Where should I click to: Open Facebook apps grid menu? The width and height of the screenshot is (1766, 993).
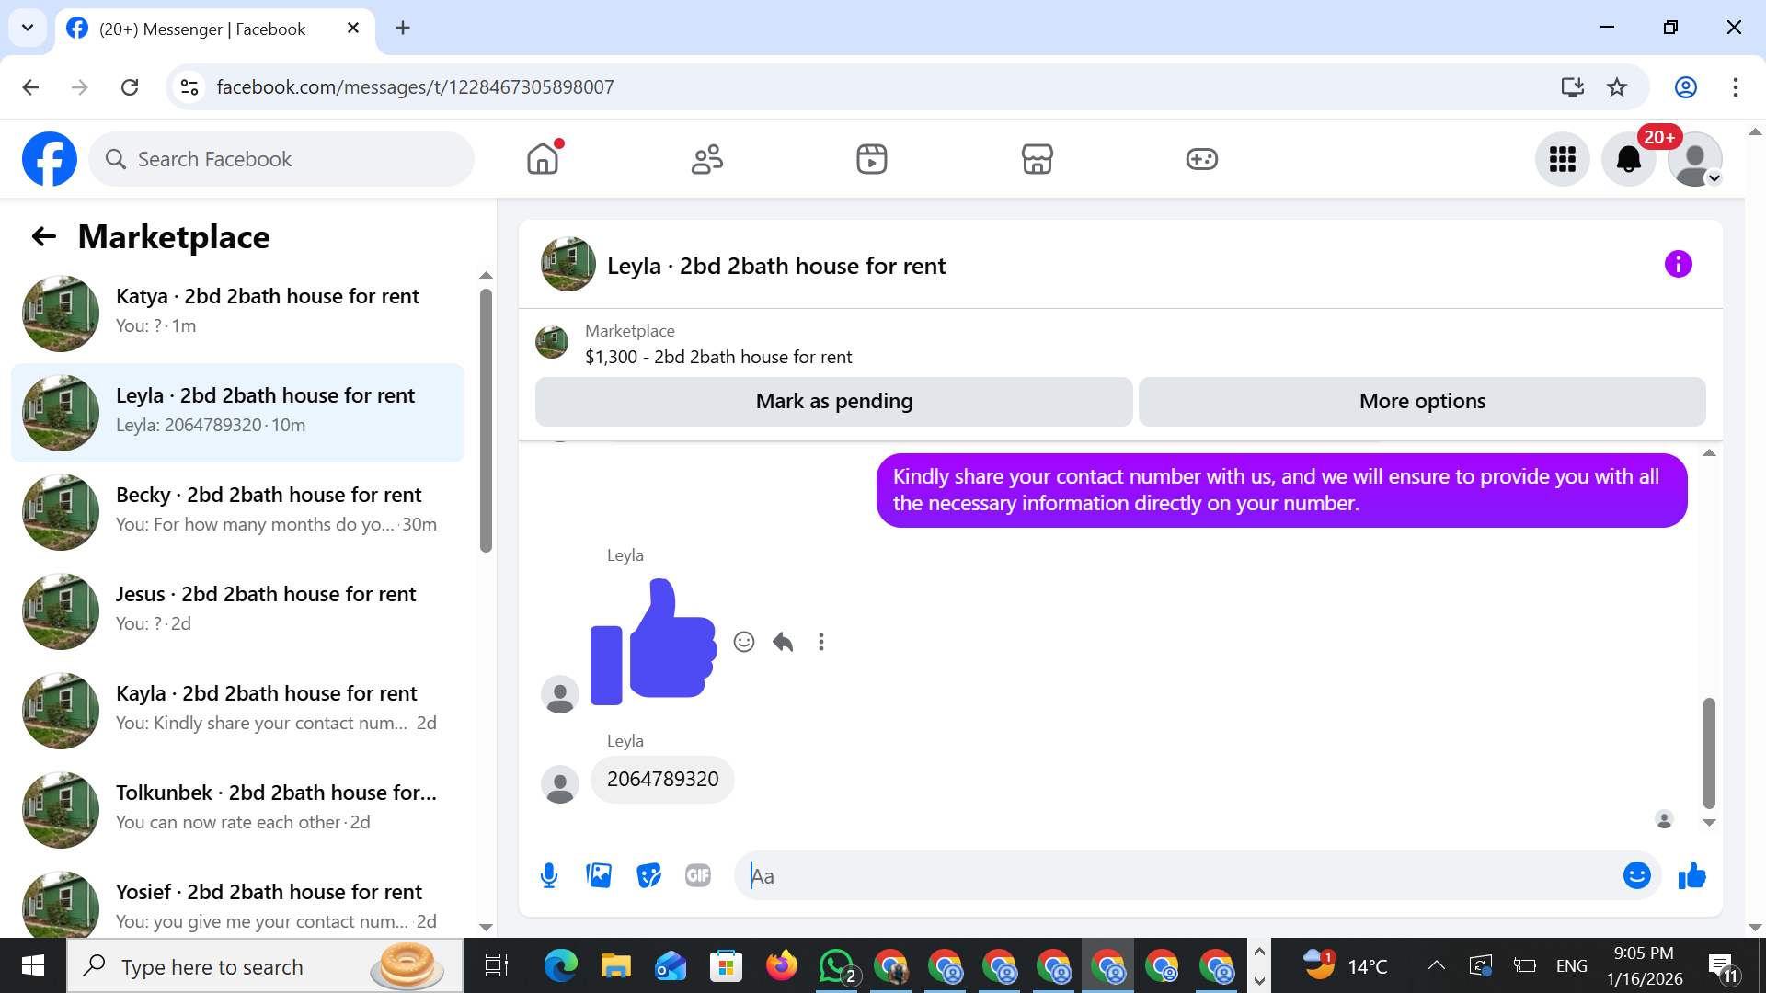coord(1562,159)
